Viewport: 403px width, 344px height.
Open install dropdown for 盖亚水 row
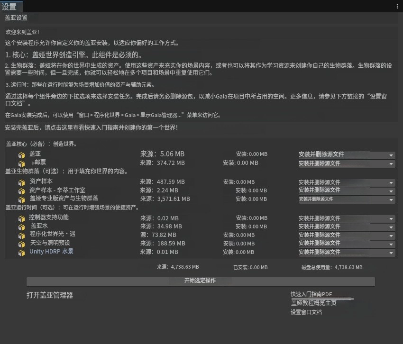(347, 227)
